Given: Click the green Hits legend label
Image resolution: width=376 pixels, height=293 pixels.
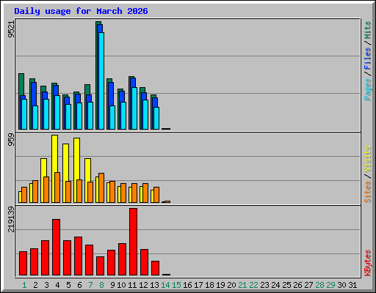Looking at the screenshot, I should coord(368,30).
